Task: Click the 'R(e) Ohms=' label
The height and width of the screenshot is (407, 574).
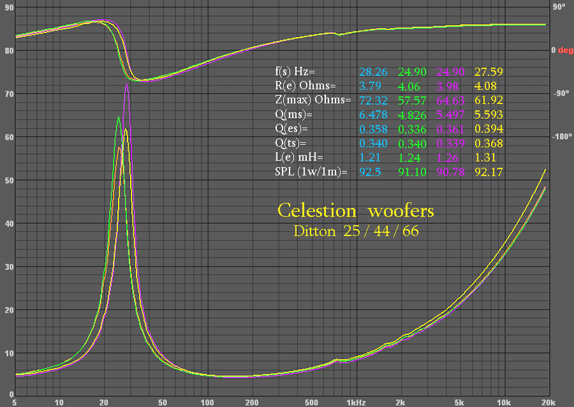Action: [305, 85]
